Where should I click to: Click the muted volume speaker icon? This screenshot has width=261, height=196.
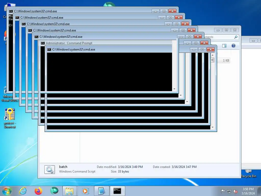point(235,191)
